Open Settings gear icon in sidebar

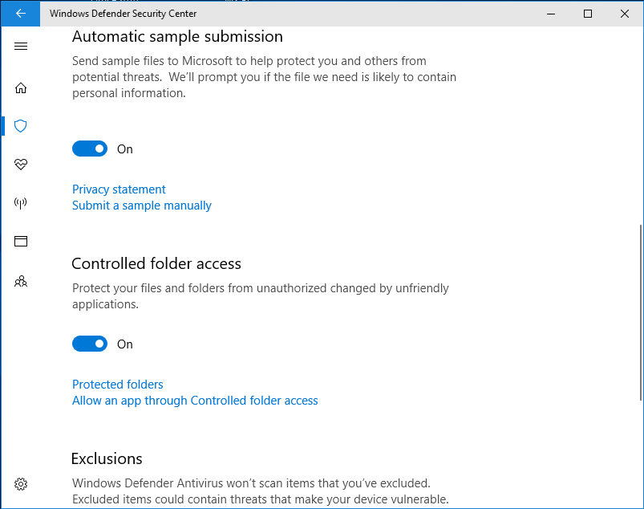coord(21,484)
